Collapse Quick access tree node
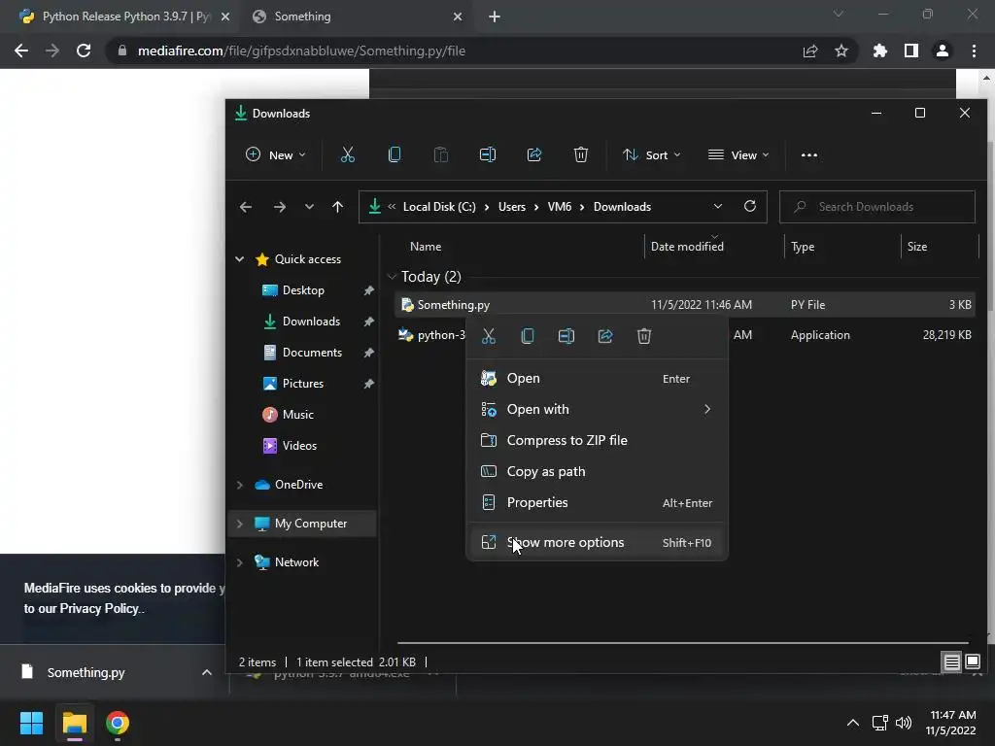This screenshot has width=995, height=746. [x=240, y=259]
